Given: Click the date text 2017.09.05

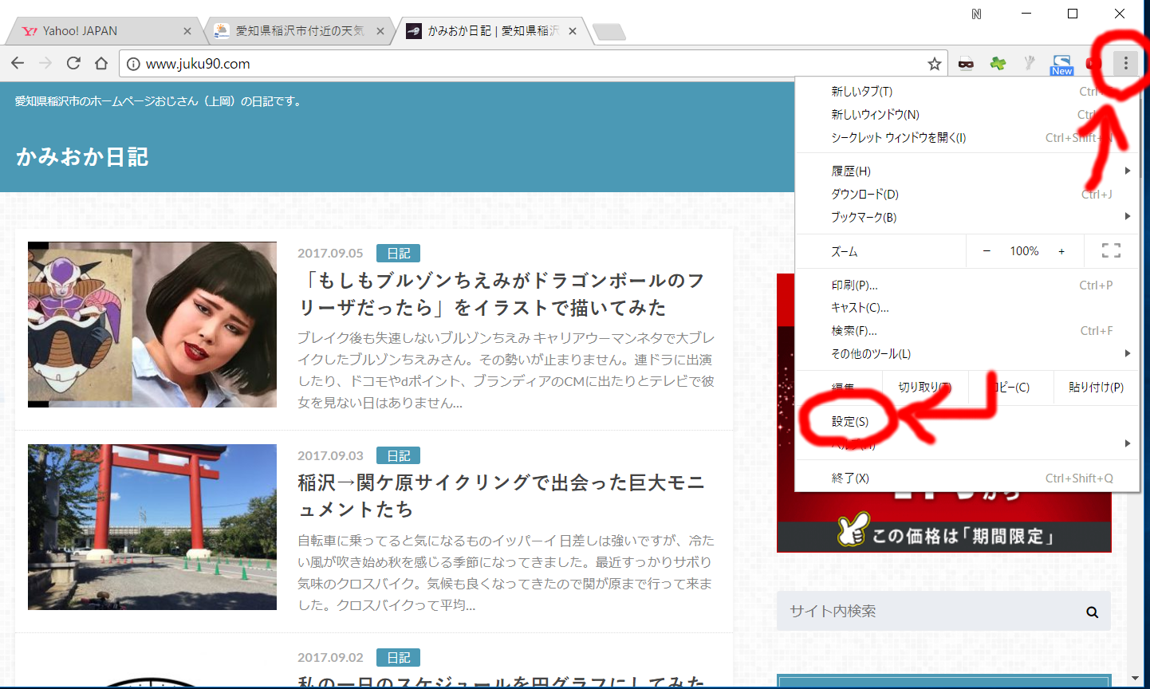Looking at the screenshot, I should pyautogui.click(x=330, y=254).
